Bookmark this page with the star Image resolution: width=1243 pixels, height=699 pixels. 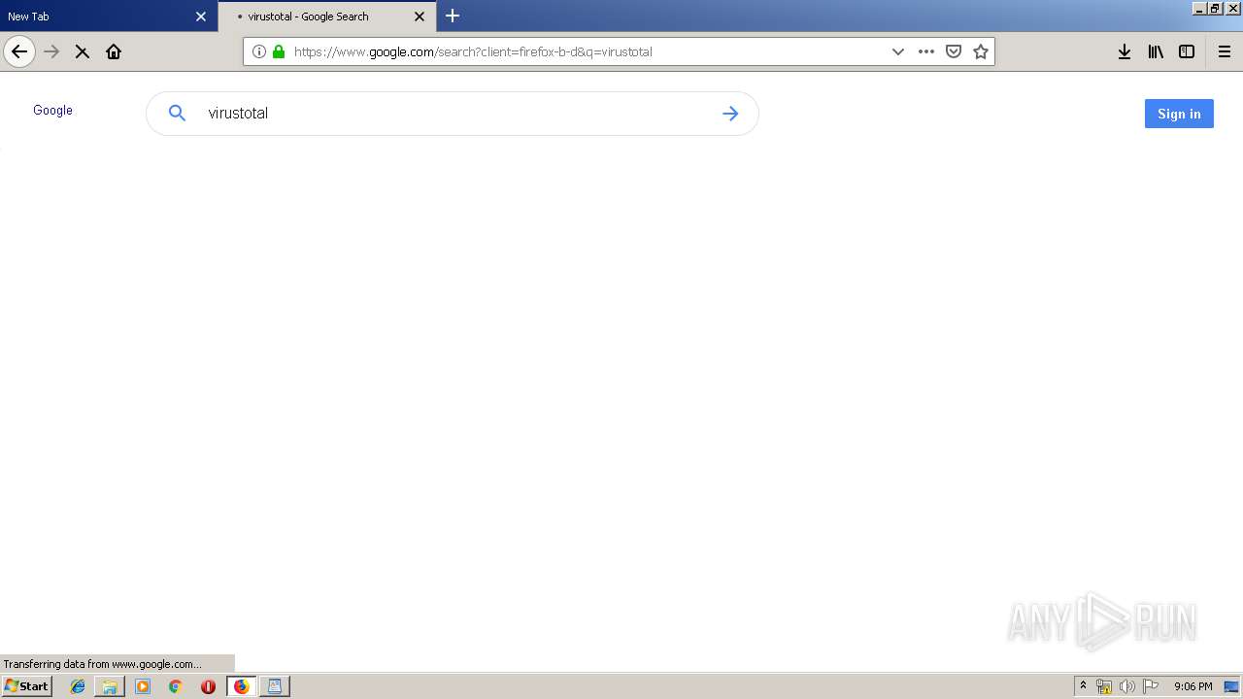pyautogui.click(x=981, y=51)
